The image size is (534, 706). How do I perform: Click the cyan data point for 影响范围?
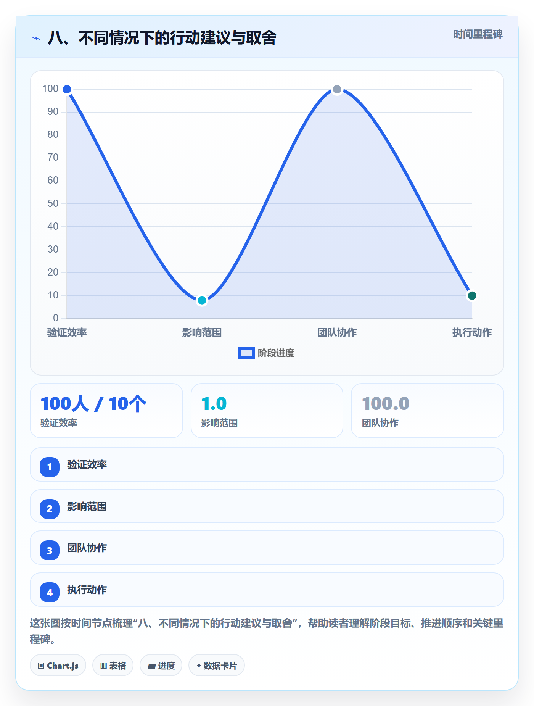(x=202, y=300)
